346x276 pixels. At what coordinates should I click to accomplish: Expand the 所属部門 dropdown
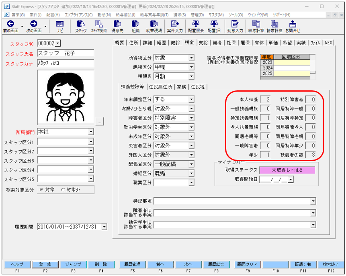pos(91,132)
